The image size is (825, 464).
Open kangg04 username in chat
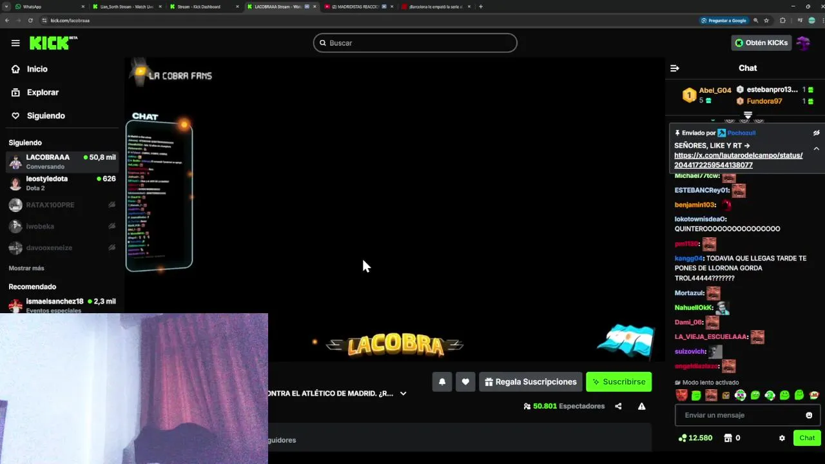point(688,258)
